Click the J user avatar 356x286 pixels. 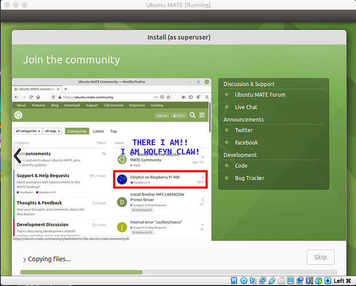pyautogui.click(x=122, y=227)
